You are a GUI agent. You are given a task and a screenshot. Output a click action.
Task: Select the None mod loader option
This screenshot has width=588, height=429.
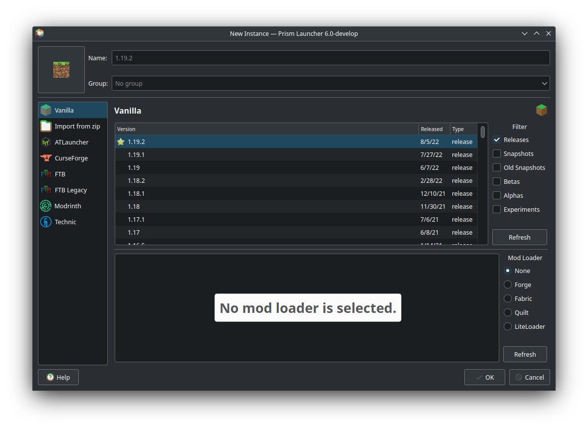[x=508, y=271]
